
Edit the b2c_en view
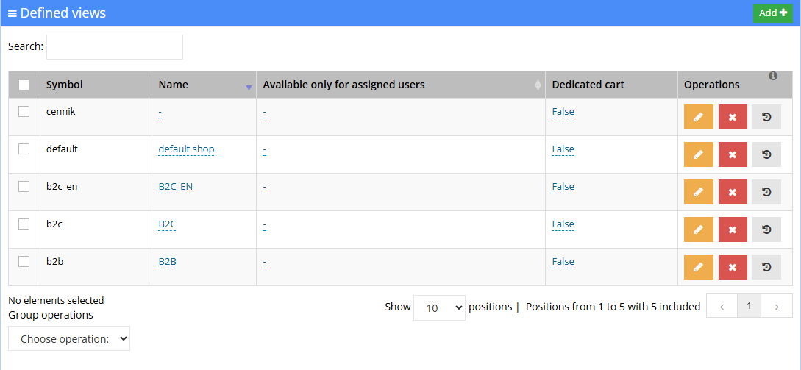(x=698, y=192)
